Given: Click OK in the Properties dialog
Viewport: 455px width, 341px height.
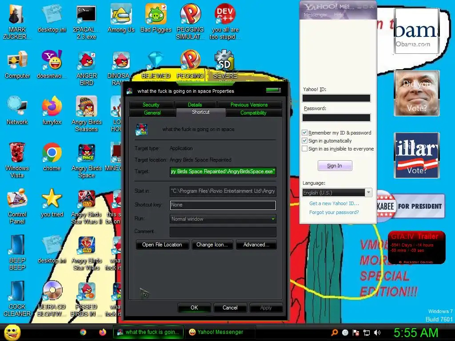Looking at the screenshot, I should coord(194,308).
